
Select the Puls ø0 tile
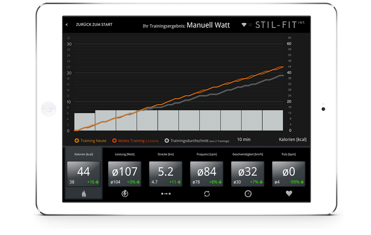click(x=288, y=174)
